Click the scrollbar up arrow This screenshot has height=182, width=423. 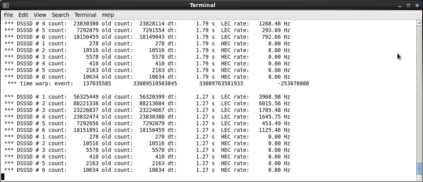click(x=419, y=23)
